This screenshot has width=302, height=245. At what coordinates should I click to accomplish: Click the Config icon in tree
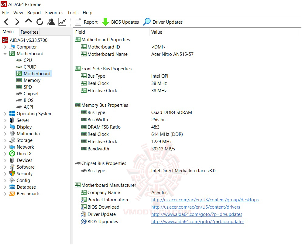click(x=12, y=180)
